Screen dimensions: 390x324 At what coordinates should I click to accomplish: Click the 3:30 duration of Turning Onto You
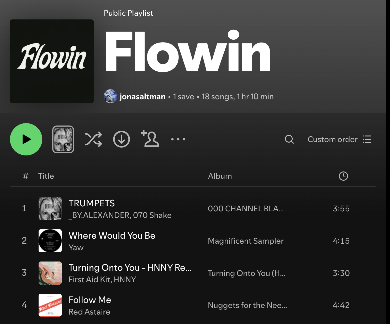341,273
